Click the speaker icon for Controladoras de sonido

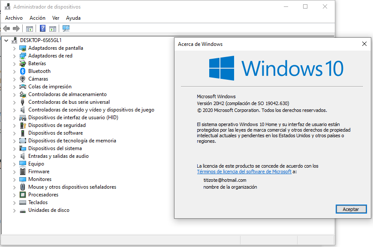tap(23, 110)
